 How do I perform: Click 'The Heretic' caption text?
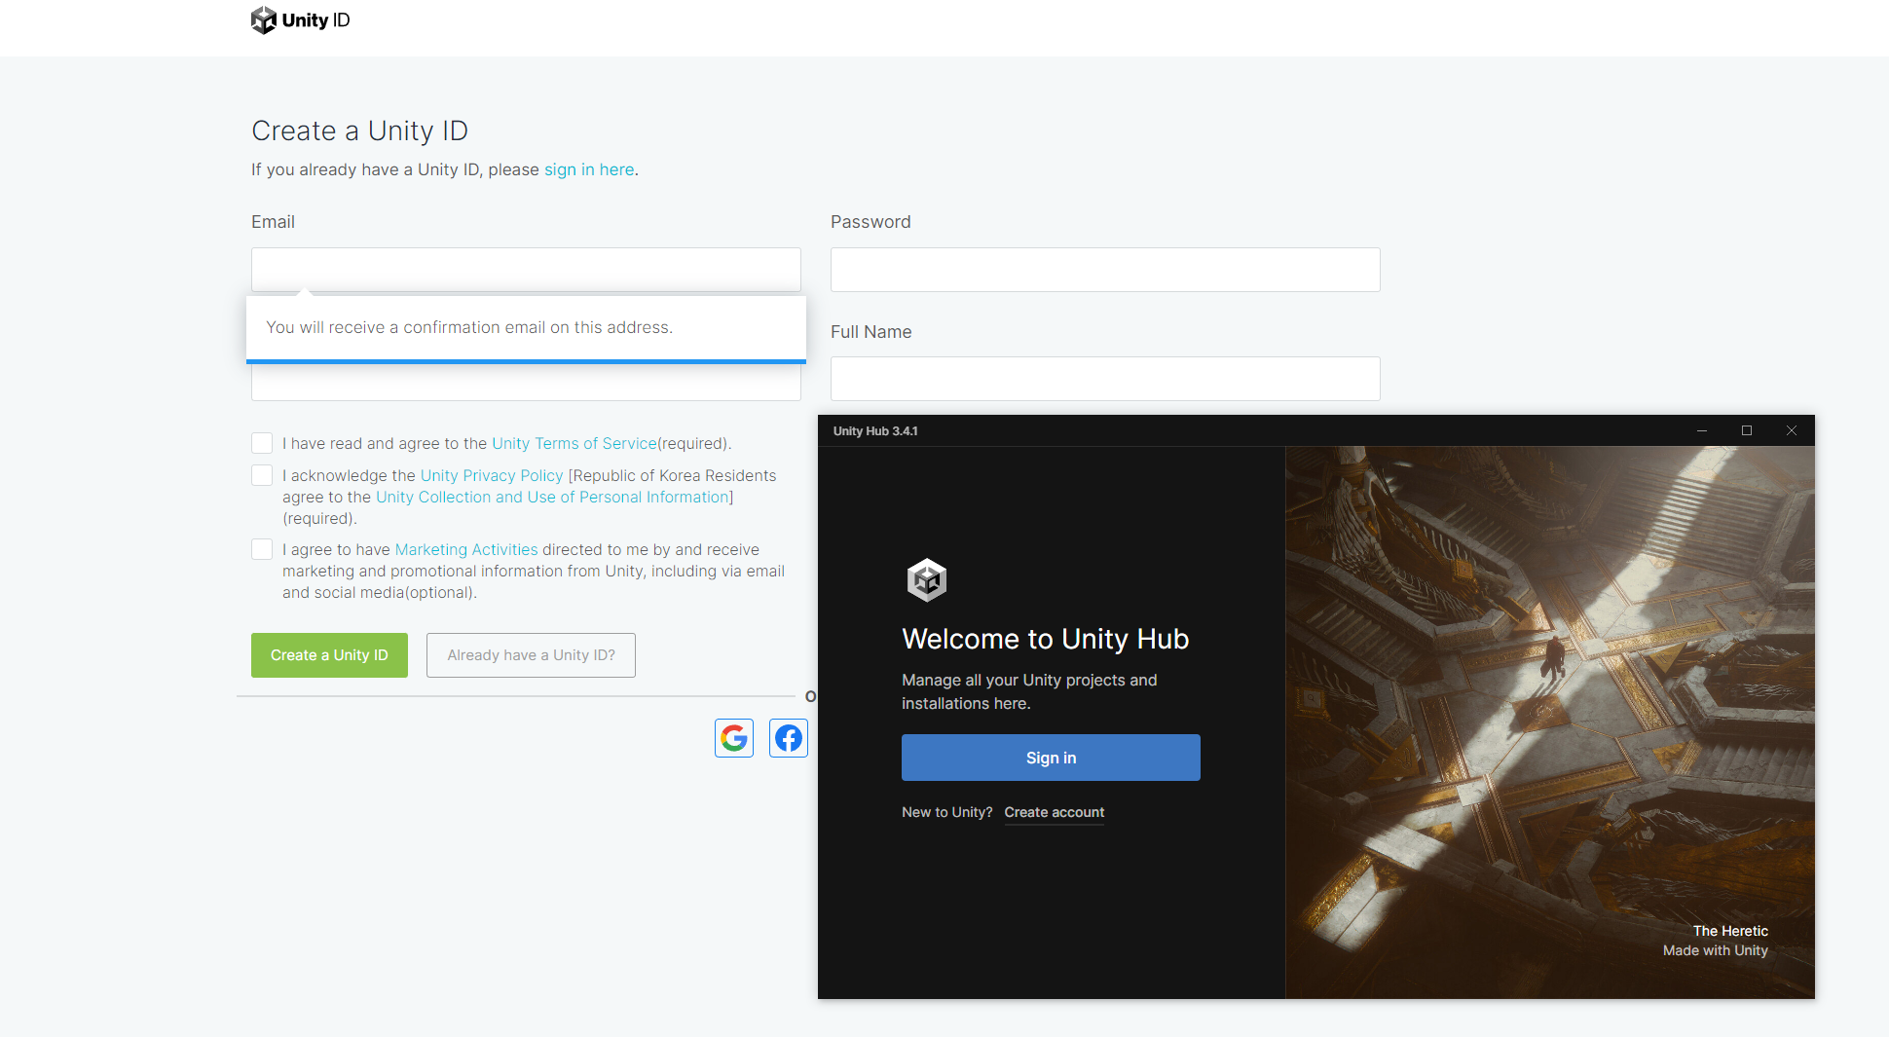pos(1730,931)
